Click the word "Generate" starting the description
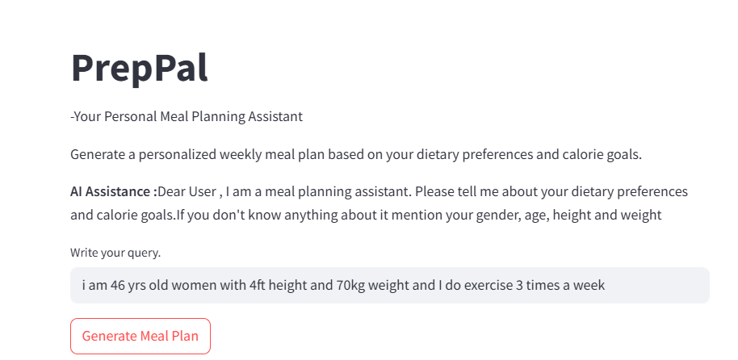Screen dimensions: 738x360 pos(98,154)
